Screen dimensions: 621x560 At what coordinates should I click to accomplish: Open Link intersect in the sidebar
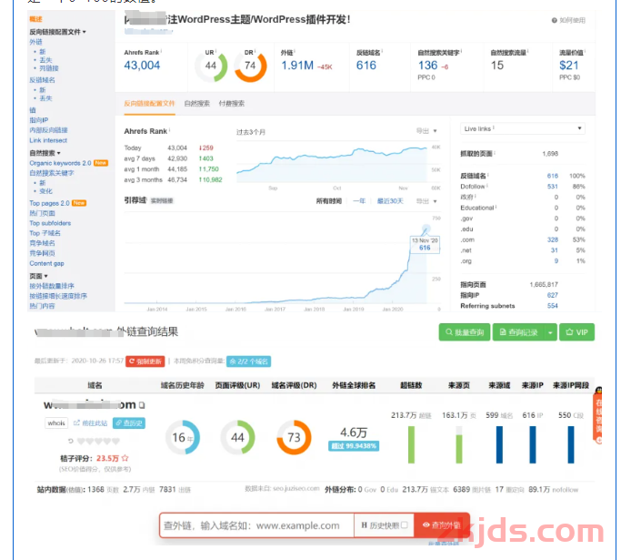pos(48,140)
